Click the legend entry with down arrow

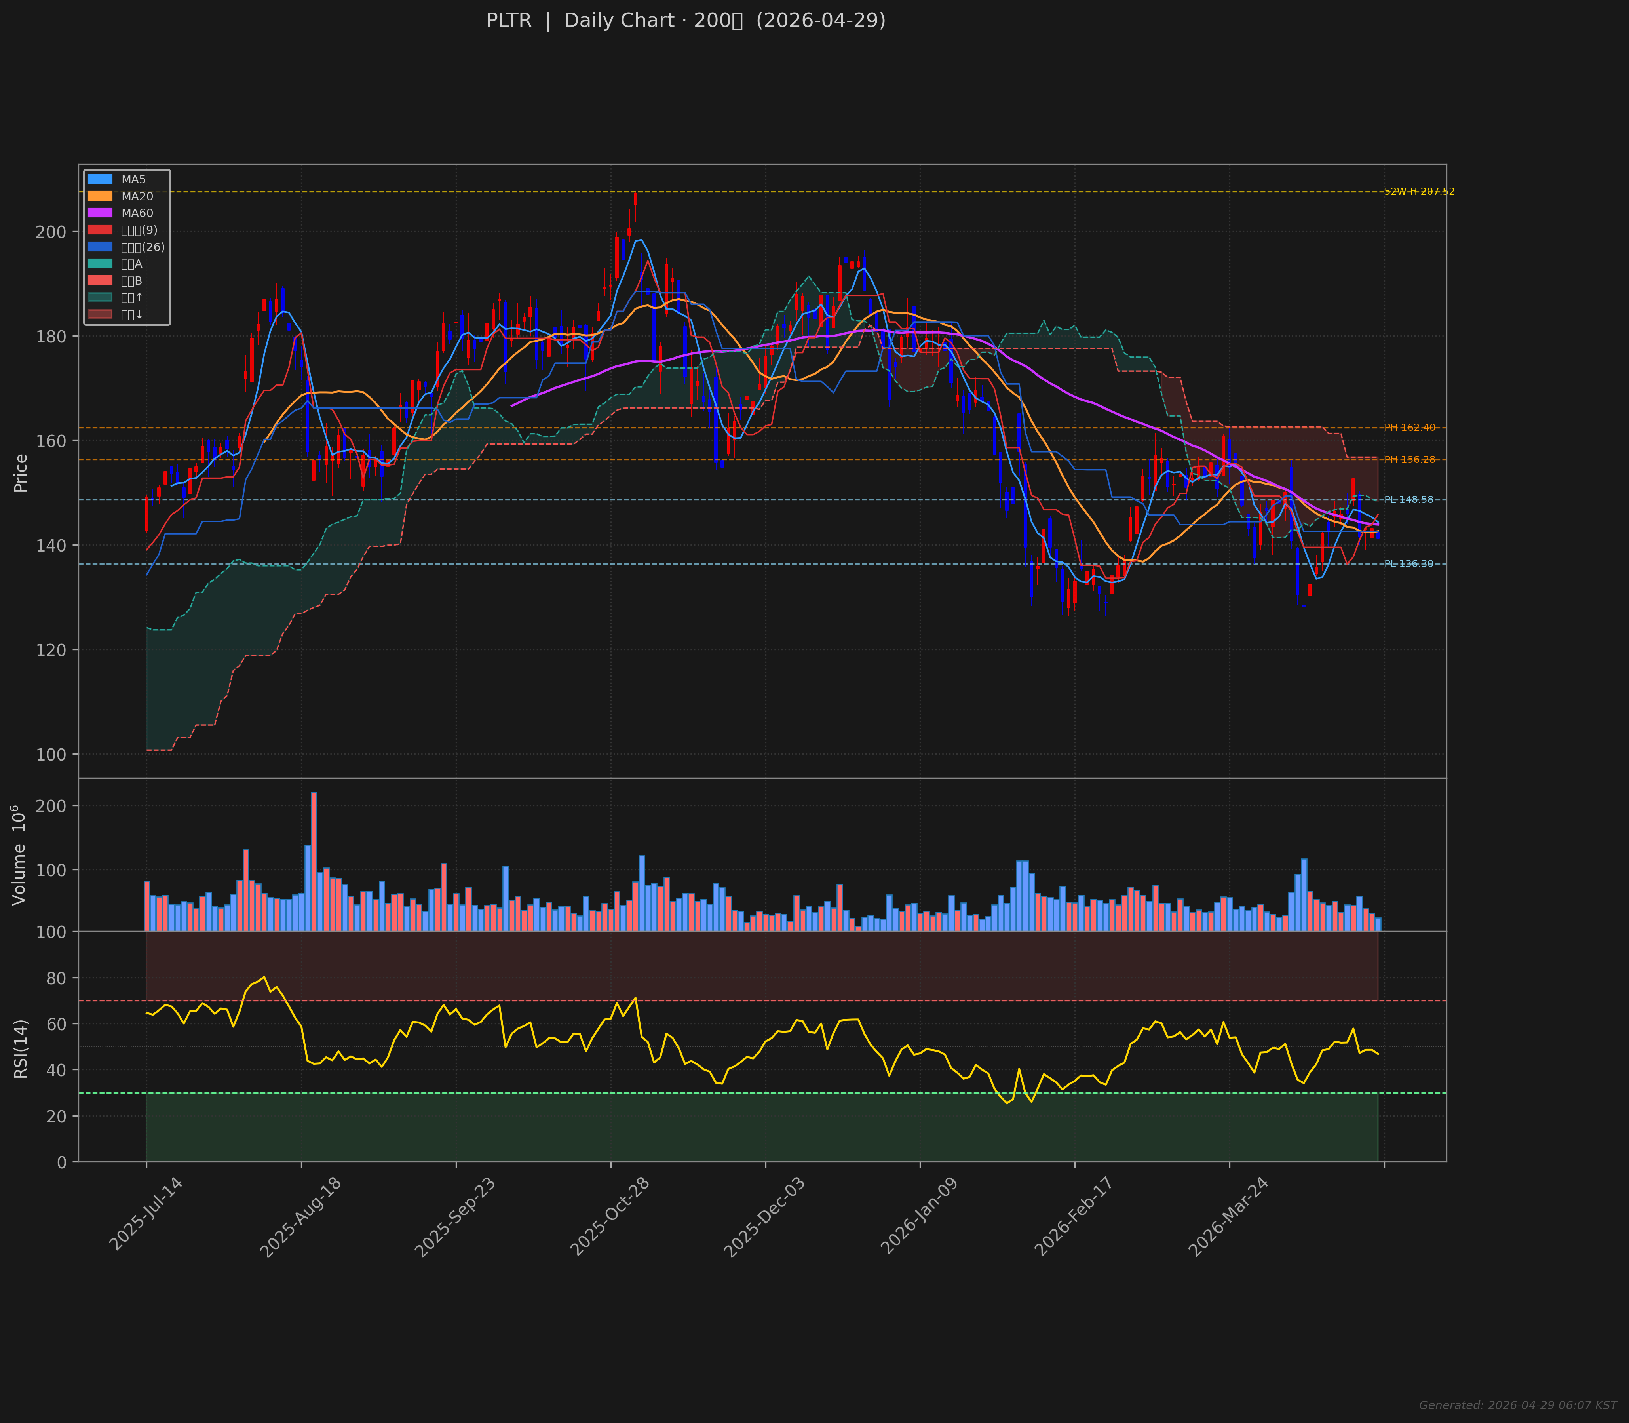[132, 314]
